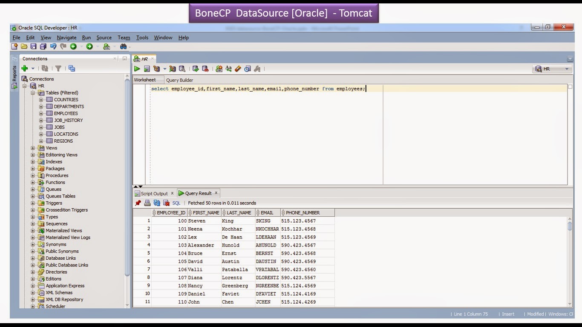This screenshot has width=582, height=327.
Task: Navigate forward with the green right arrow
Action: tap(89, 46)
